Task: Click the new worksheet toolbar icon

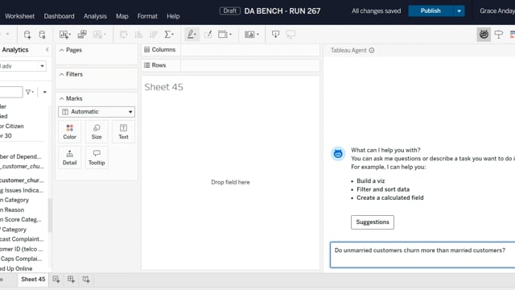Action: [x=64, y=35]
